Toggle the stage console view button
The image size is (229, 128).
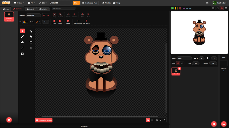213,8
